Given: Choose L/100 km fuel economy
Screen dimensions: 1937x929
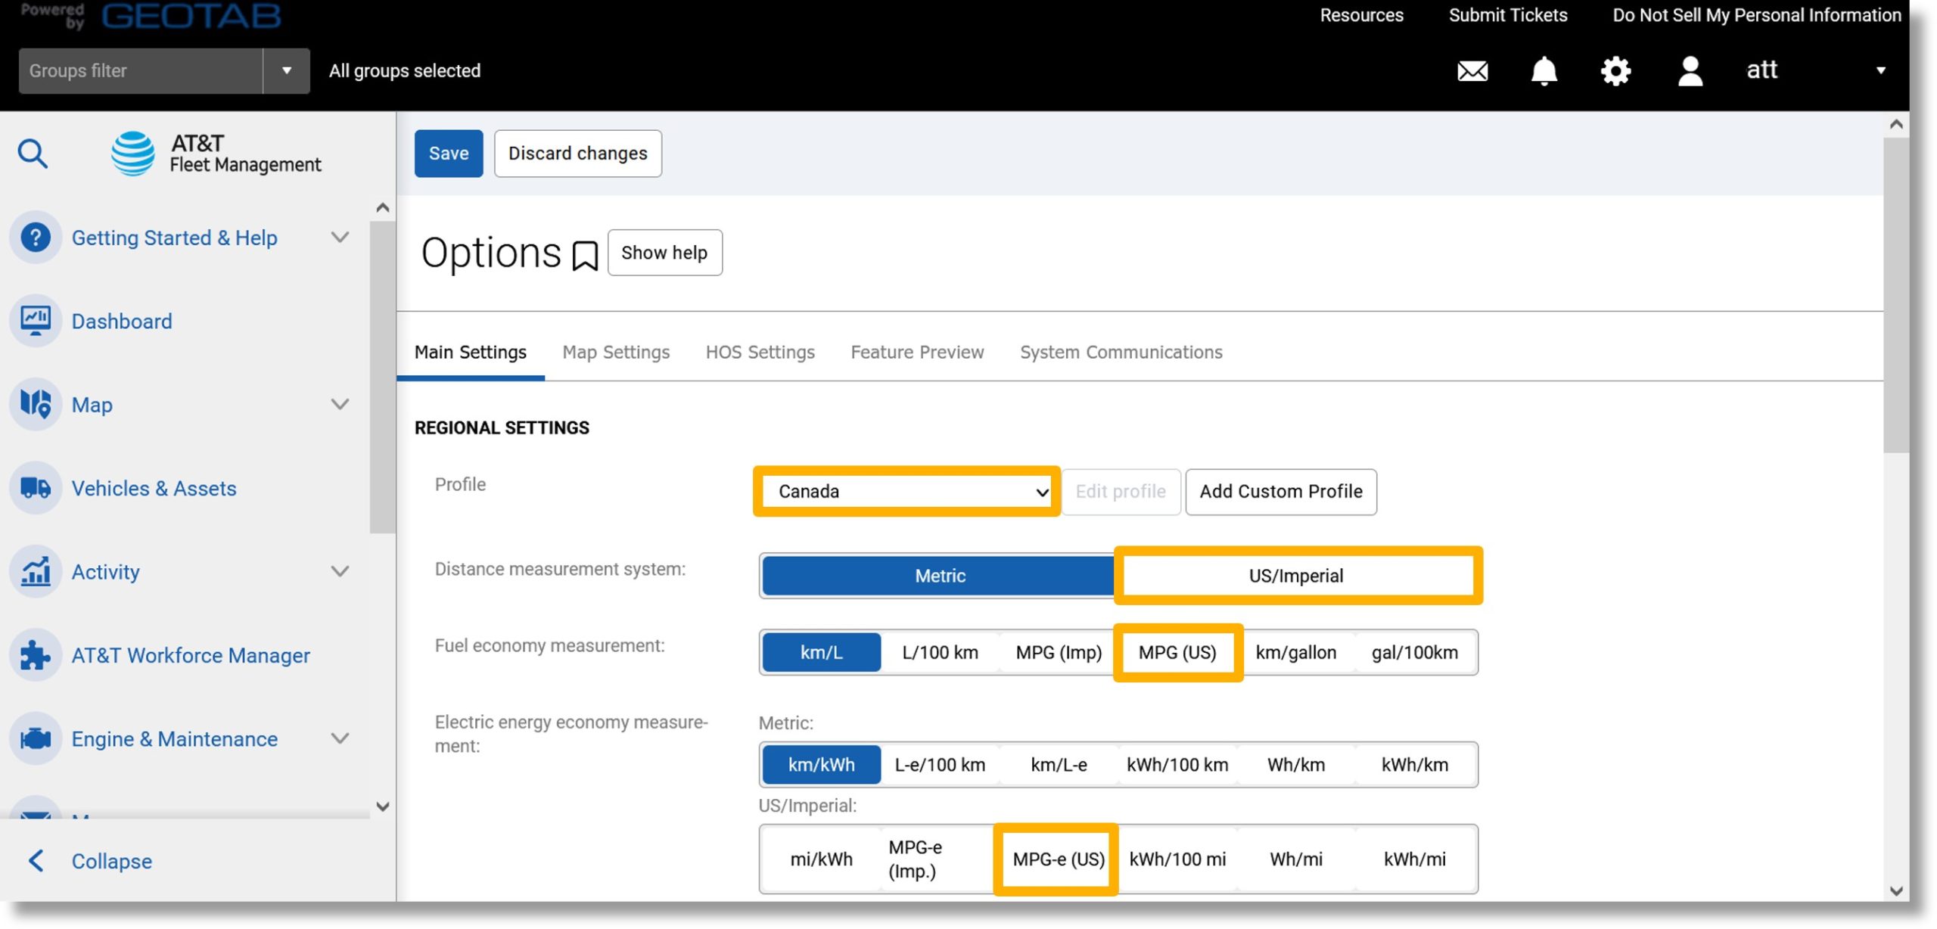Looking at the screenshot, I should (940, 652).
